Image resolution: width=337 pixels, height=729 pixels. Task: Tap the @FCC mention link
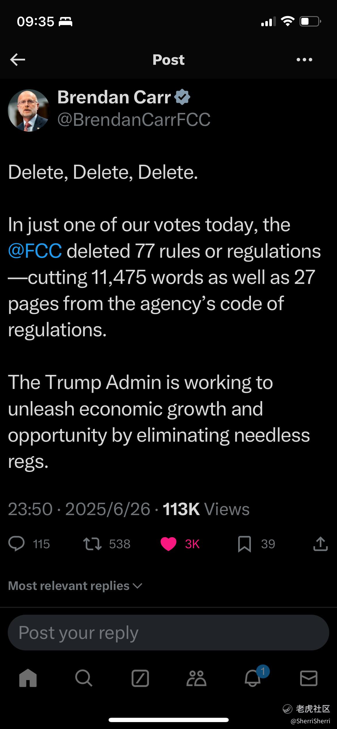[35, 251]
